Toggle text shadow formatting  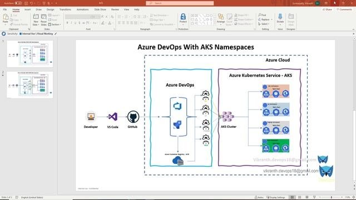click(80, 23)
